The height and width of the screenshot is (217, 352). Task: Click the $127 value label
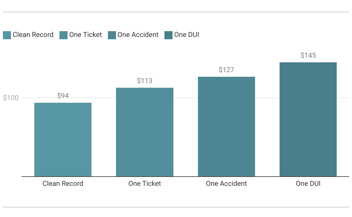226,70
